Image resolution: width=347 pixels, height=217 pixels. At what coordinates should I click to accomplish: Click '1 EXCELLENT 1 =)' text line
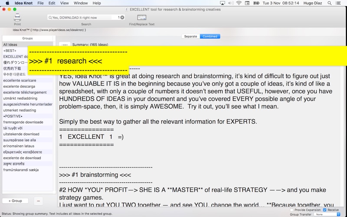[92, 137]
